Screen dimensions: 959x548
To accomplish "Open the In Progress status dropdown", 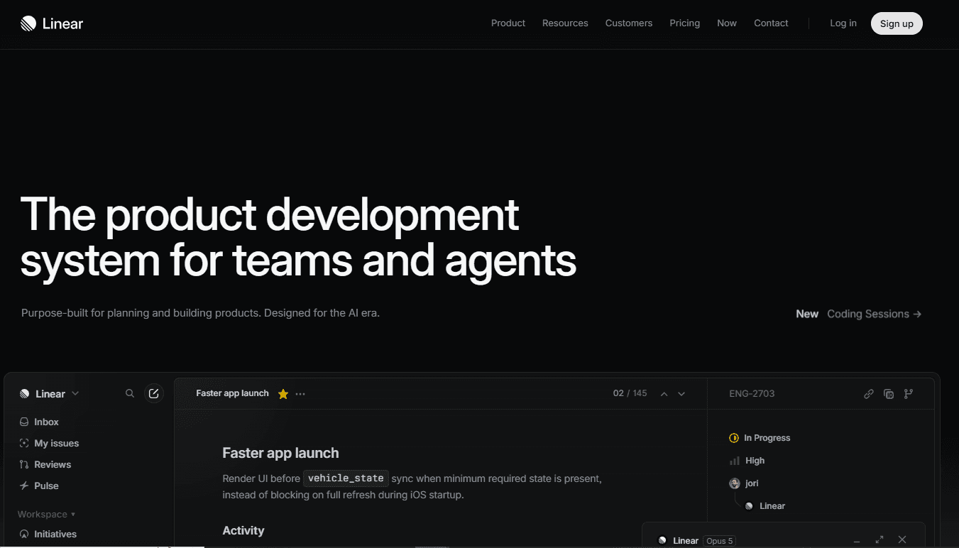I will click(x=760, y=438).
